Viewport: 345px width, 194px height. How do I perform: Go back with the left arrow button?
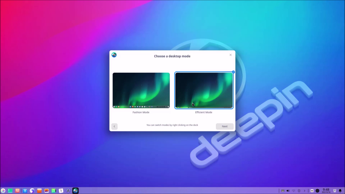(115, 126)
